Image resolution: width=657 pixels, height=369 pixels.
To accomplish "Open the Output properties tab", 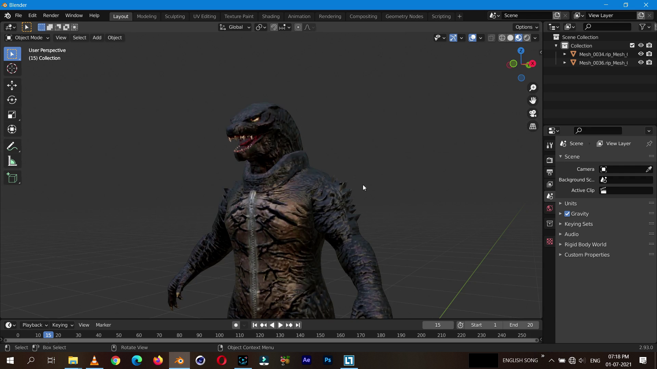I will pos(550,172).
